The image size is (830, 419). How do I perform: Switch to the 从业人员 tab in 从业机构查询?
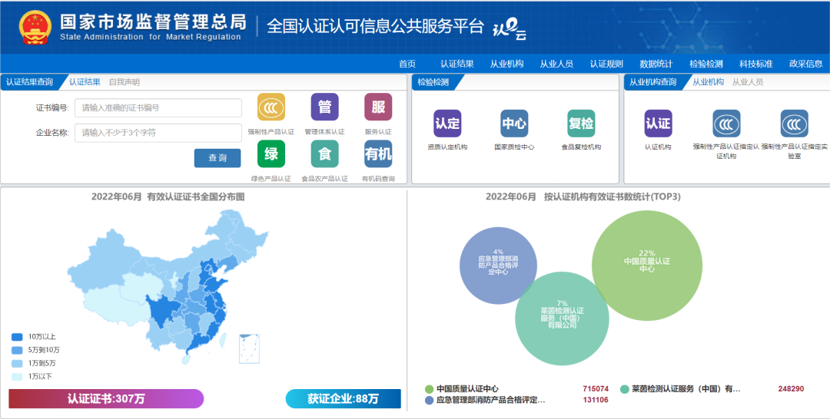747,82
